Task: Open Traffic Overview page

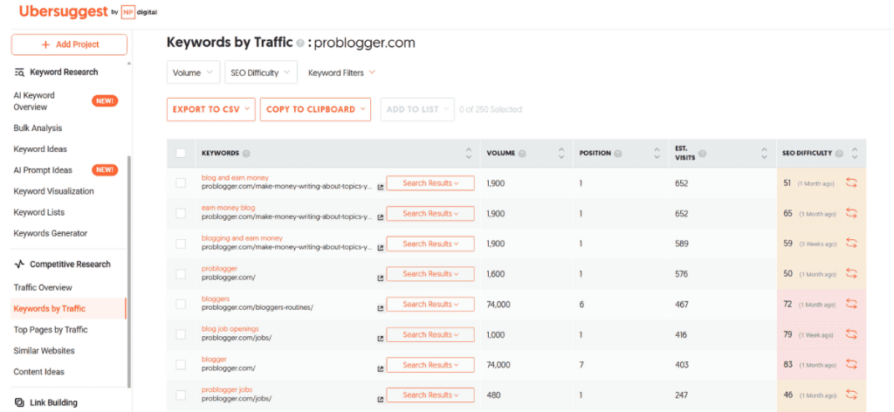Action: point(43,288)
